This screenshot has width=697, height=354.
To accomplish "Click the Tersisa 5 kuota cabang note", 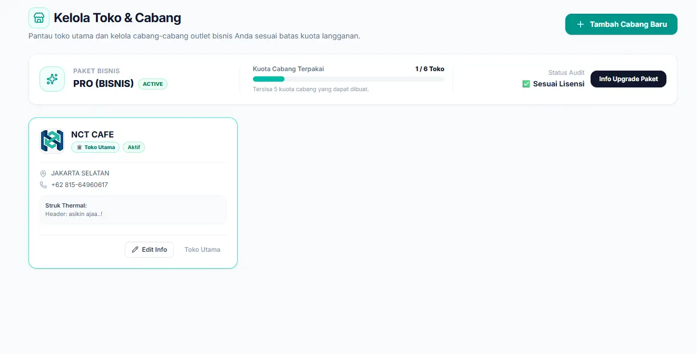I will (311, 89).
